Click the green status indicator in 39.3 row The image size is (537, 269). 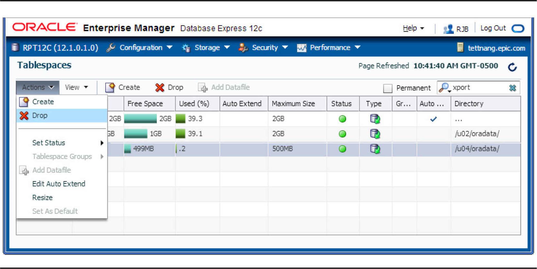(342, 119)
